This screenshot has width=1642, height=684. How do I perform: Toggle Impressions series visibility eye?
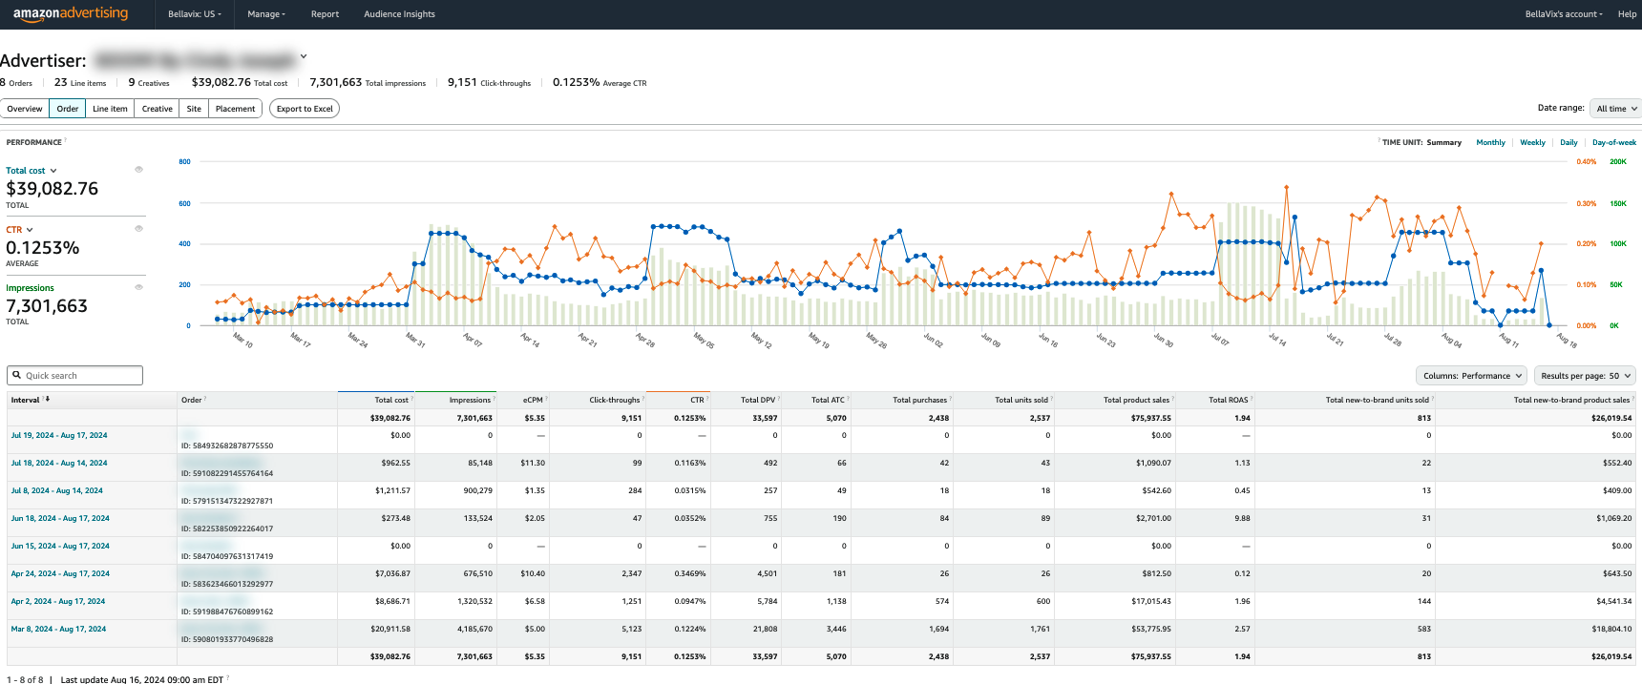pos(138,287)
